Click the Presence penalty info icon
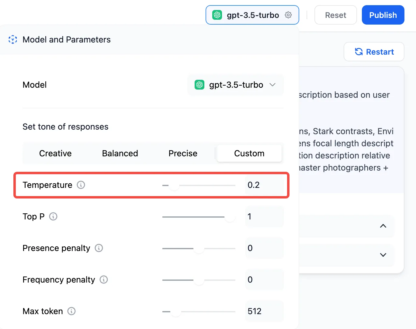Viewport: 416px width, 329px height. tap(99, 248)
